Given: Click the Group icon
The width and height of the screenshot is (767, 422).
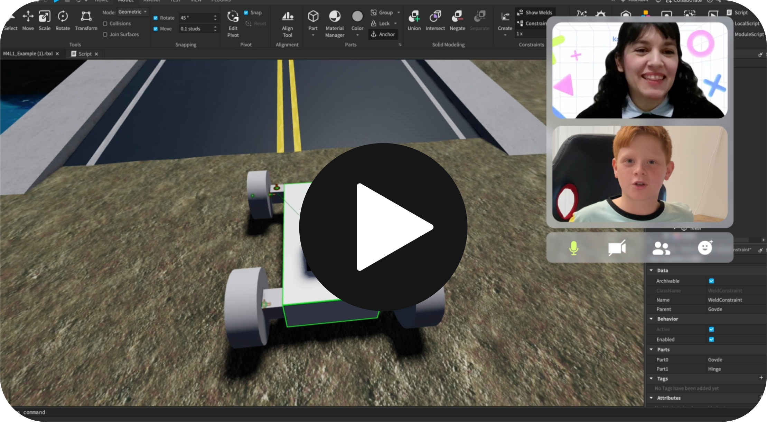Looking at the screenshot, I should [374, 12].
